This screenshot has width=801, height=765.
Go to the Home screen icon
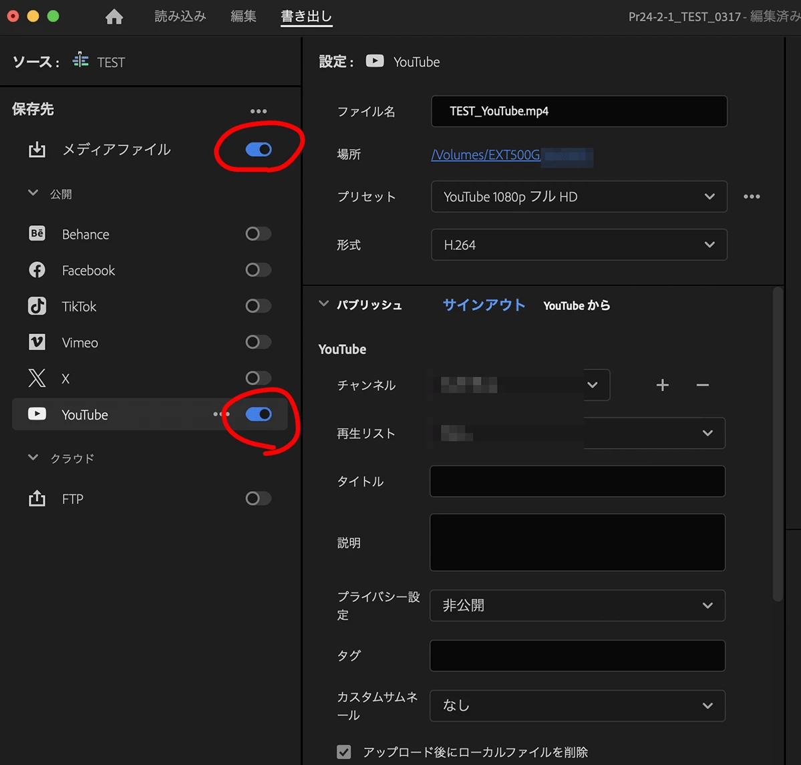(x=114, y=16)
